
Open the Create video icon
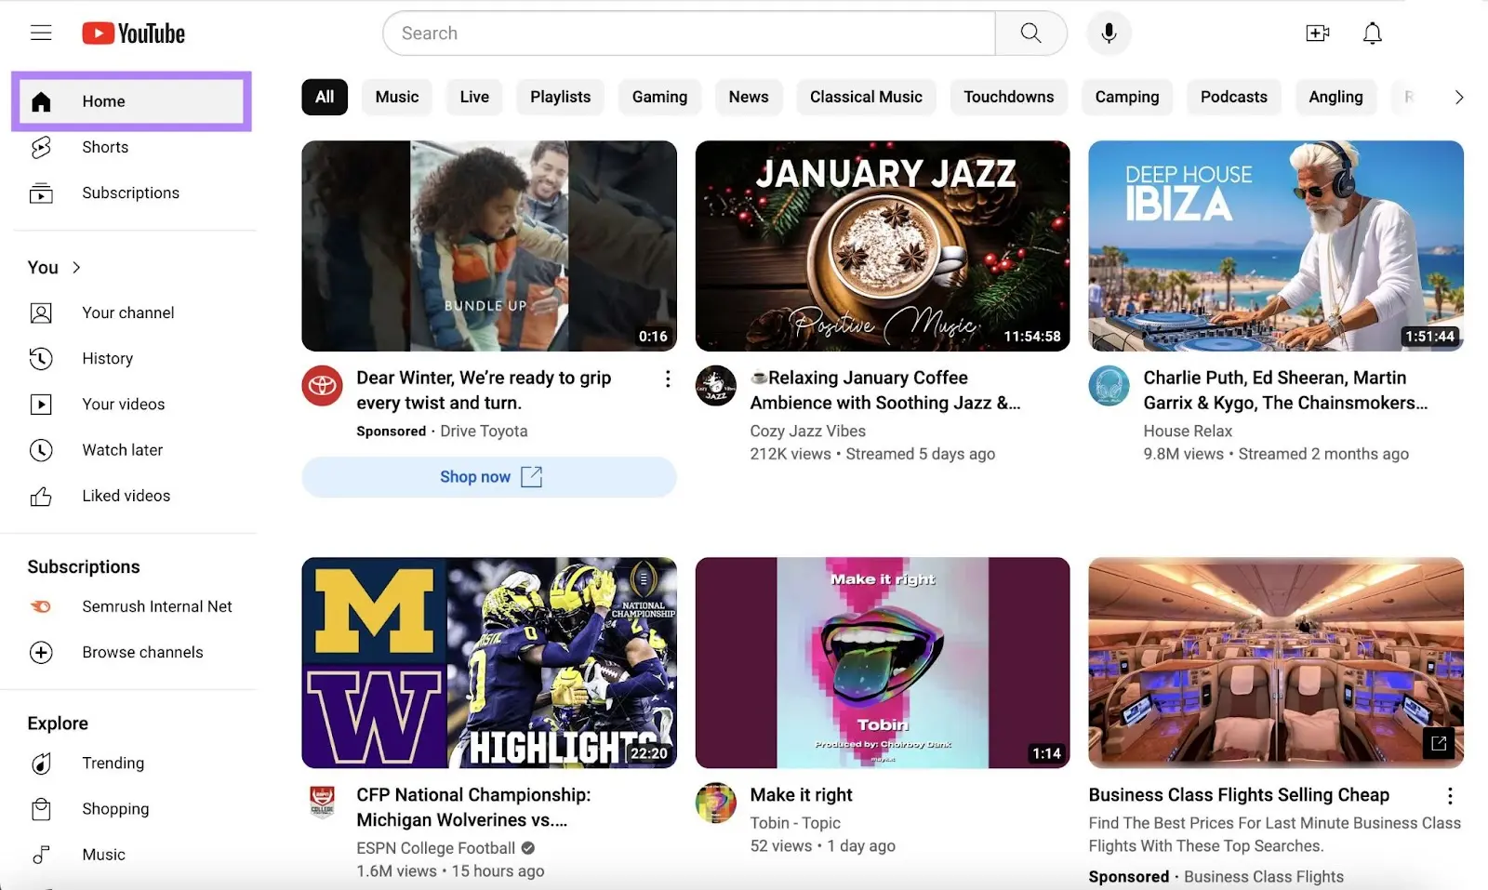pyautogui.click(x=1317, y=33)
